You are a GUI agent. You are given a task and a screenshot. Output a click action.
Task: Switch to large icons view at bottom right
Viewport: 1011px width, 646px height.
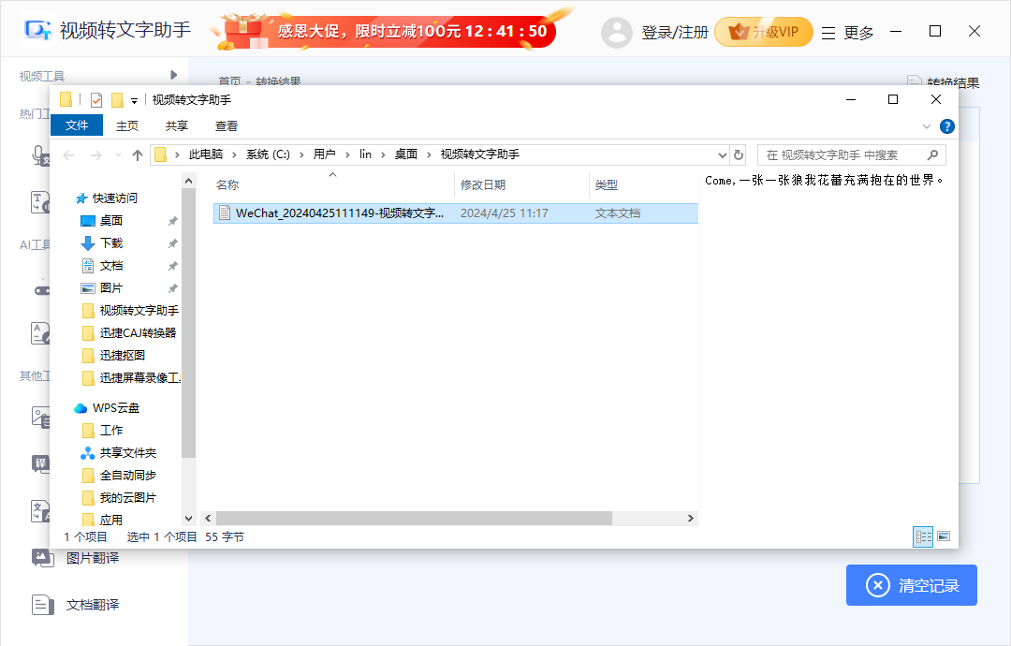pyautogui.click(x=944, y=536)
